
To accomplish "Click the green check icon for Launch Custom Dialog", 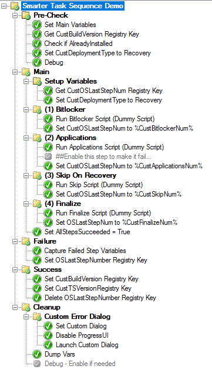I will coord(48,345).
